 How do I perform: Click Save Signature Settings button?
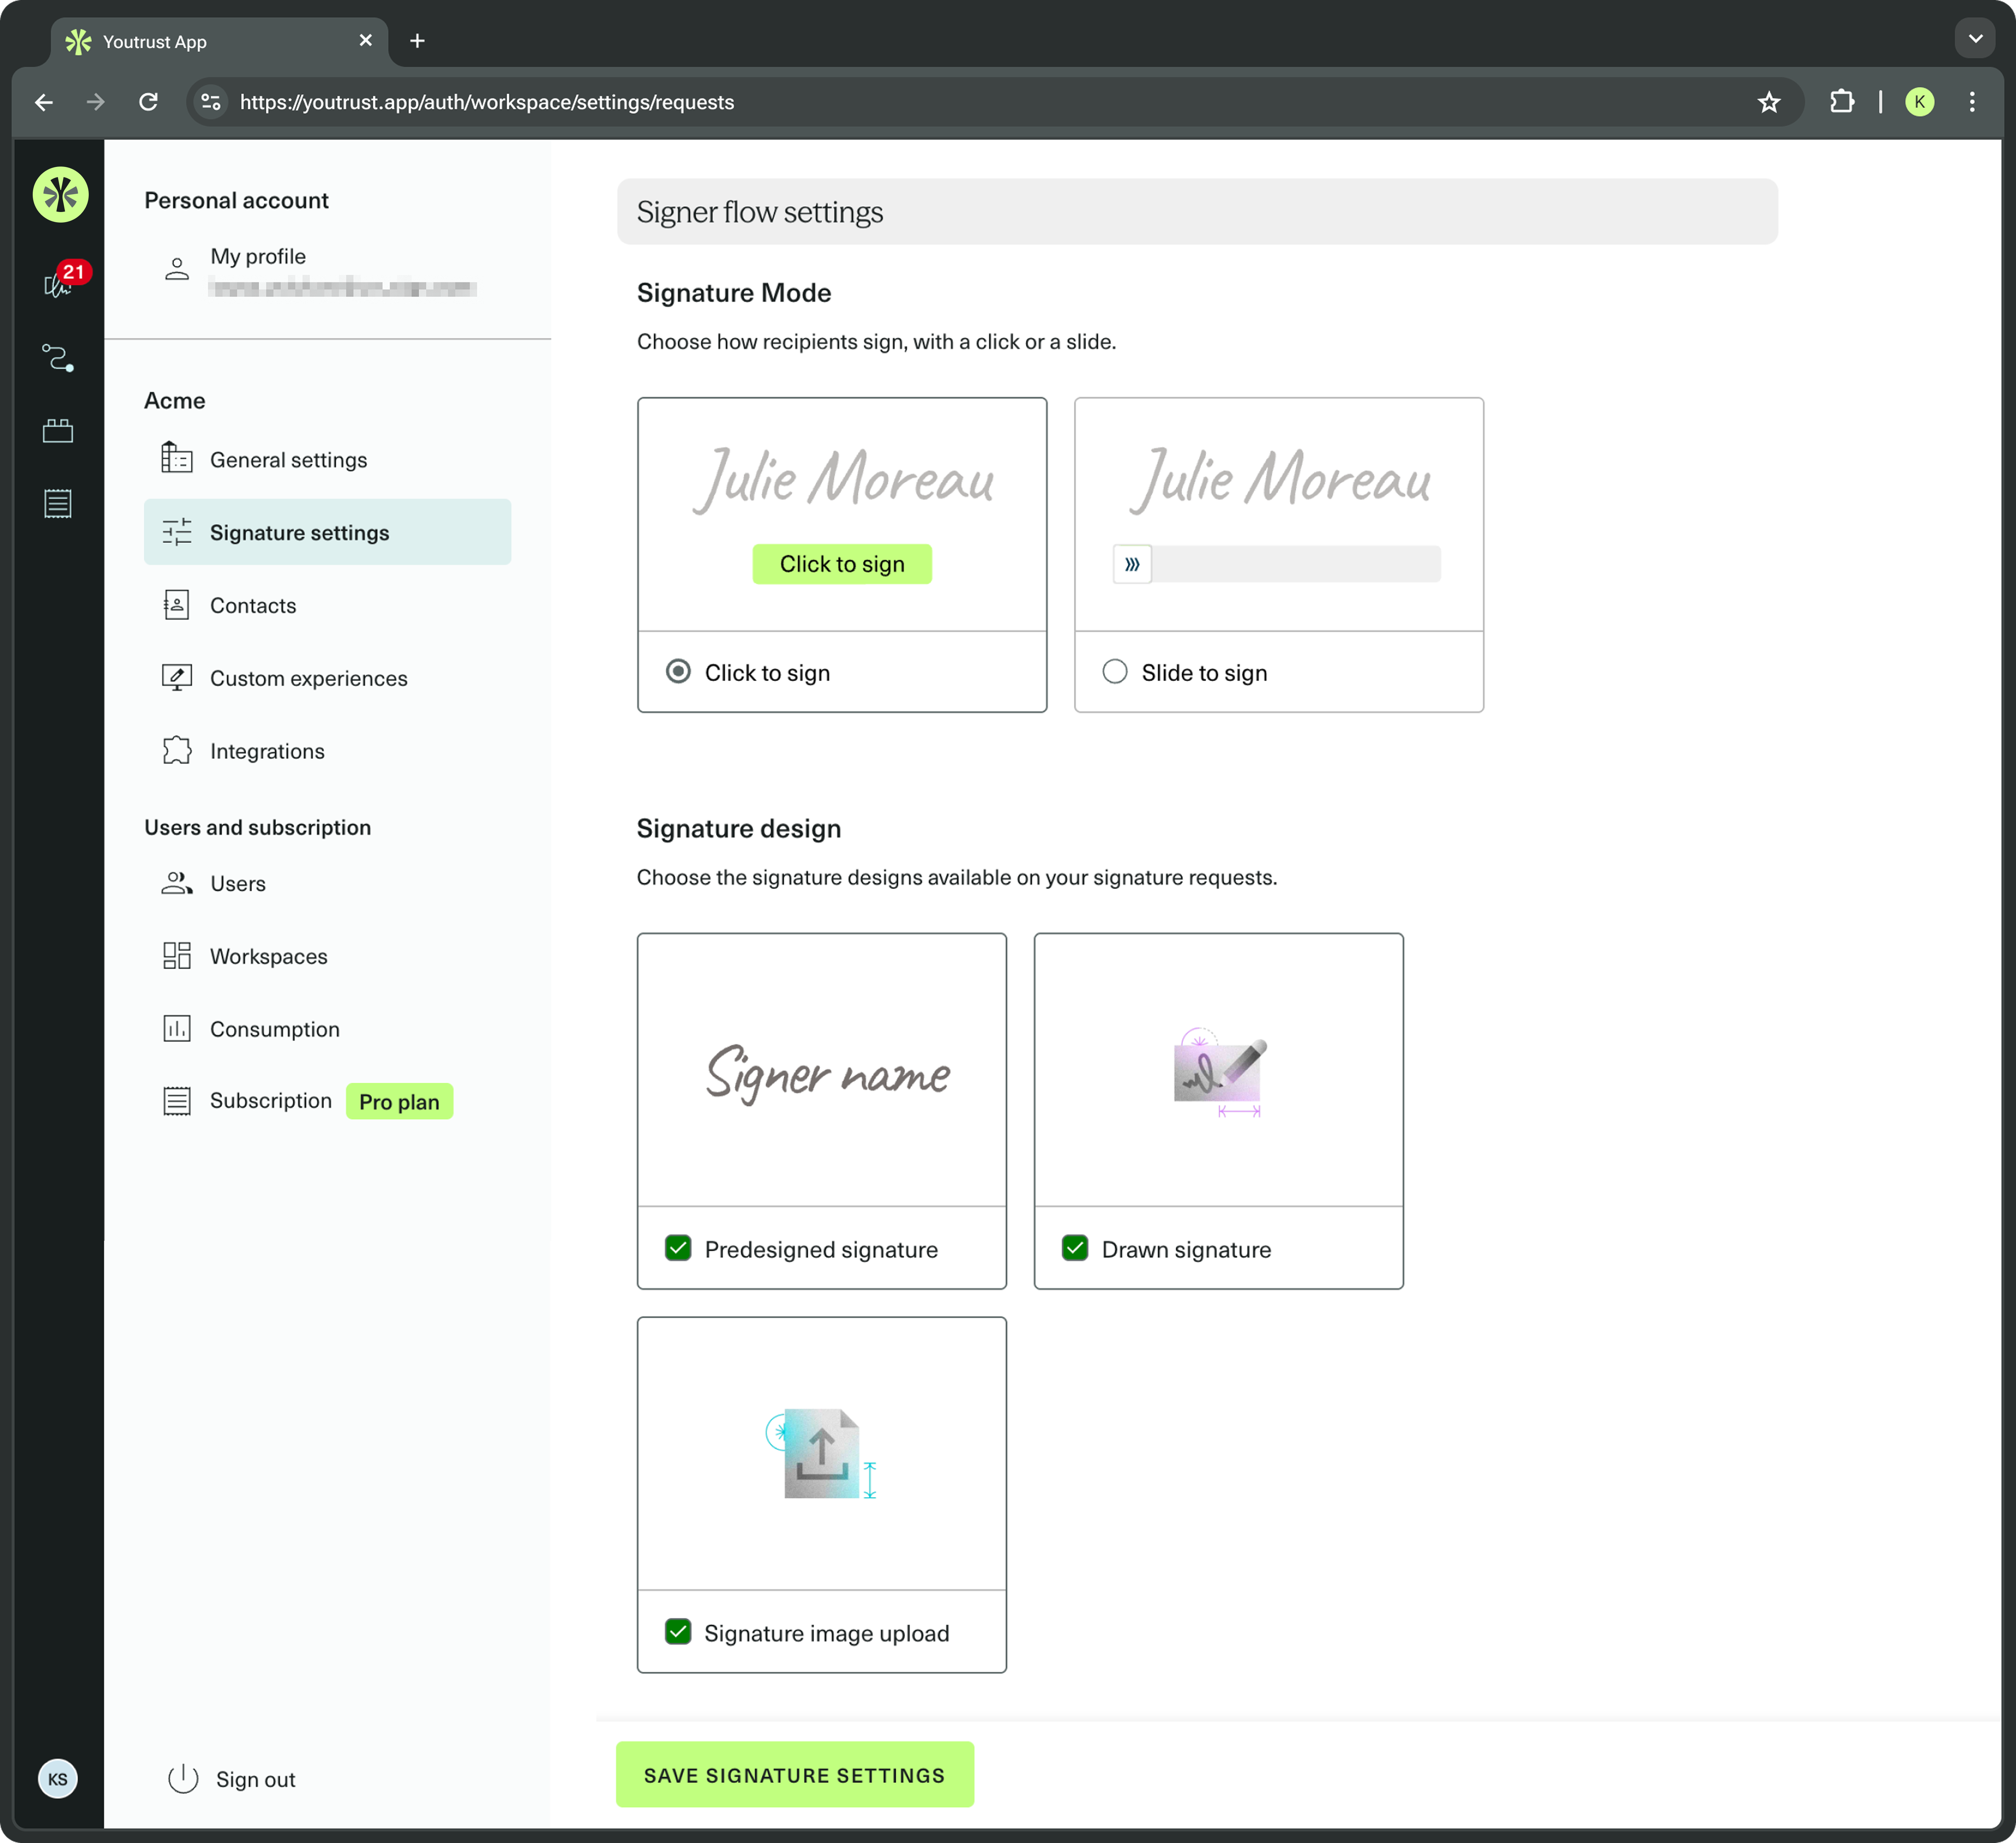[x=795, y=1775]
